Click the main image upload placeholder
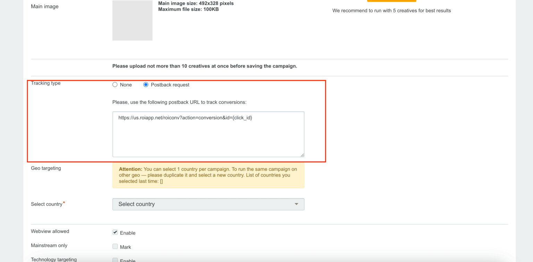The image size is (533, 262). pos(132,20)
